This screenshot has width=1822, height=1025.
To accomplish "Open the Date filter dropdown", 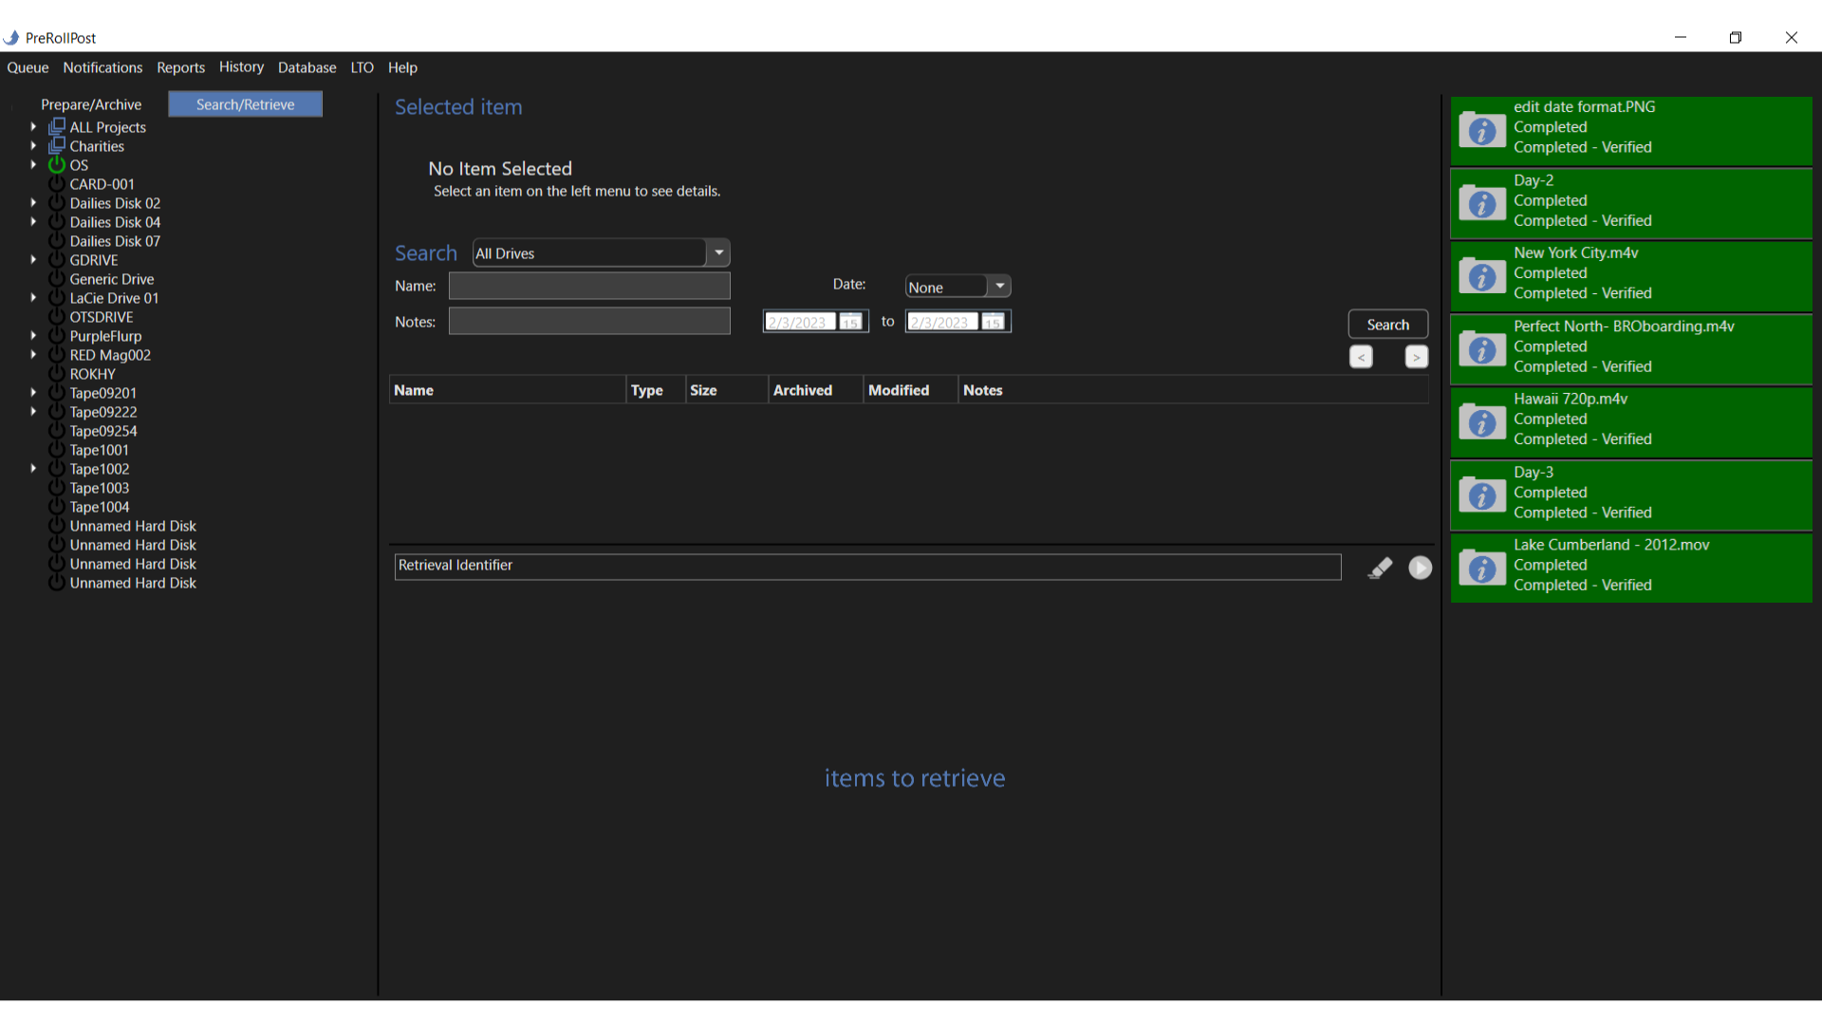I will click(x=999, y=287).
